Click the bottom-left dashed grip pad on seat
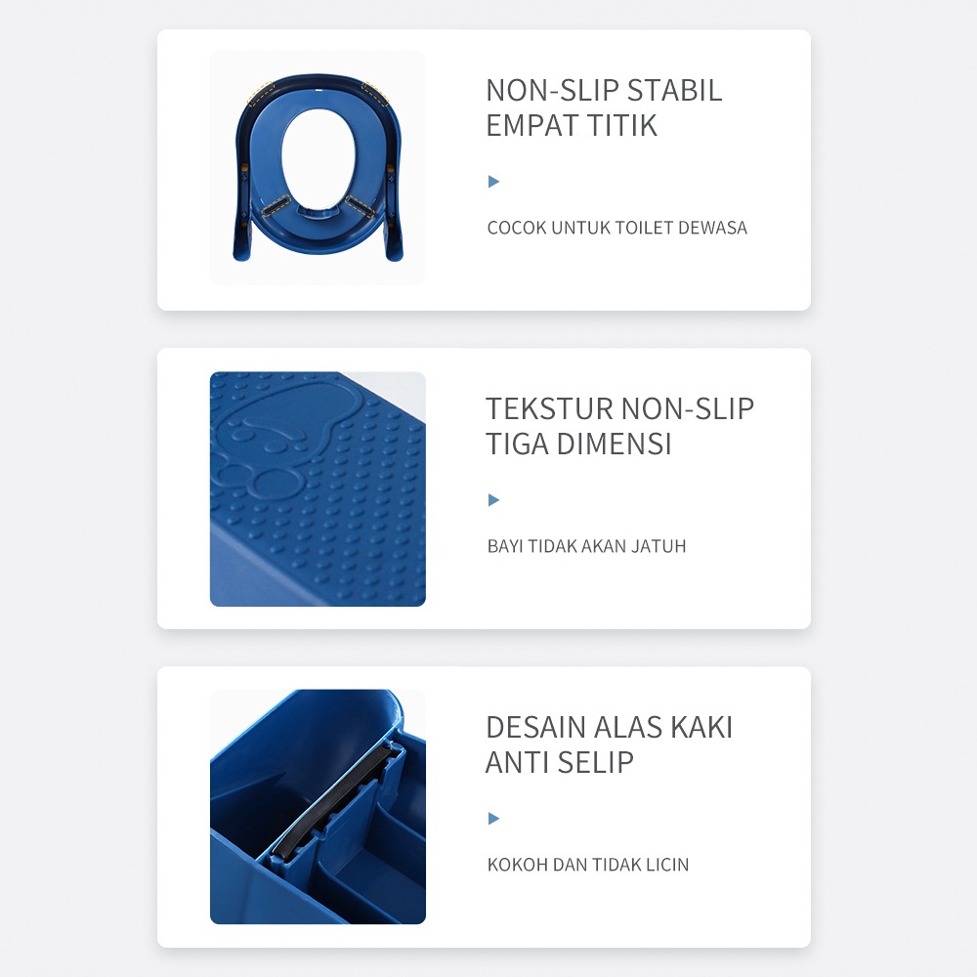This screenshot has width=977, height=977. point(276,205)
